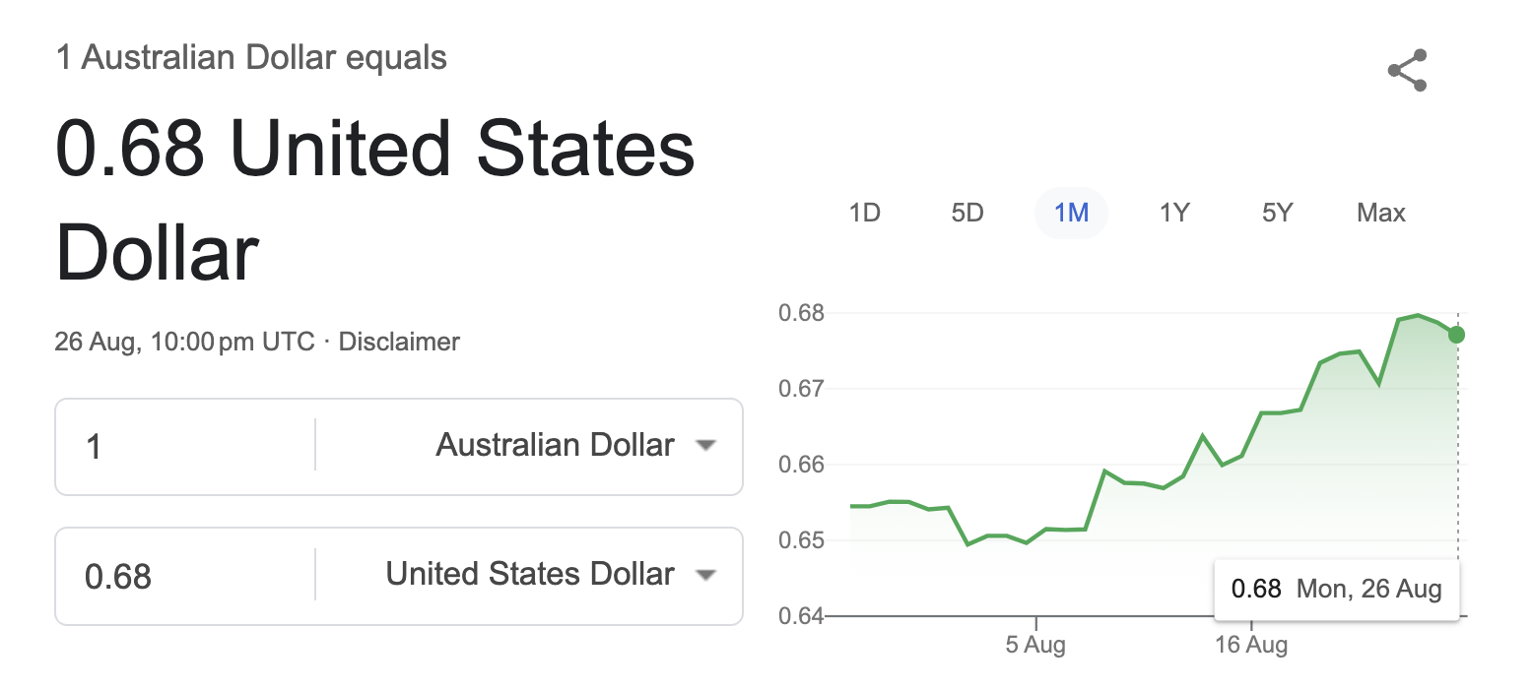
Task: Select the Australian Dollar currency selector
Action: coord(556,446)
